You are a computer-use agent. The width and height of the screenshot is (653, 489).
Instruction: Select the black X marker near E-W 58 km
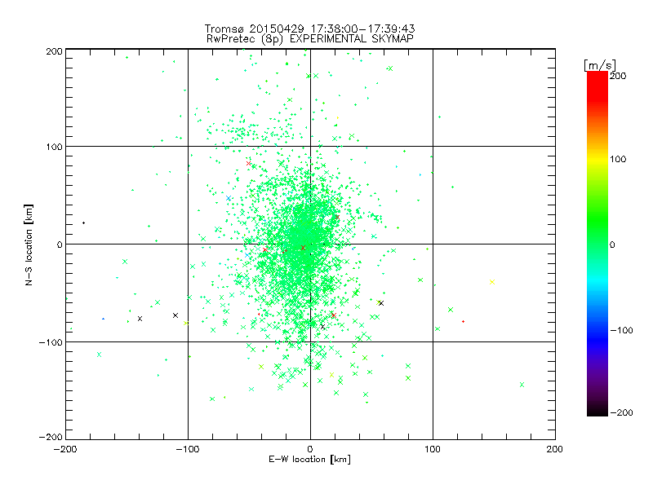point(381,303)
